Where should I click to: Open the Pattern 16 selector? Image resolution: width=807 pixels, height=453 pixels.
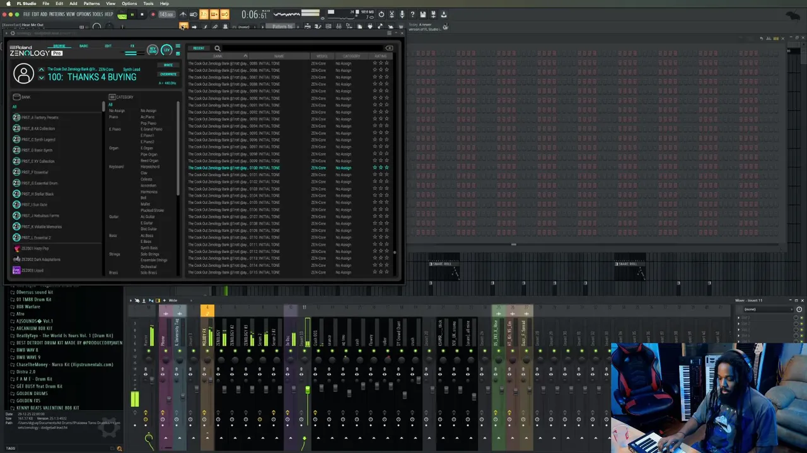coord(282,26)
